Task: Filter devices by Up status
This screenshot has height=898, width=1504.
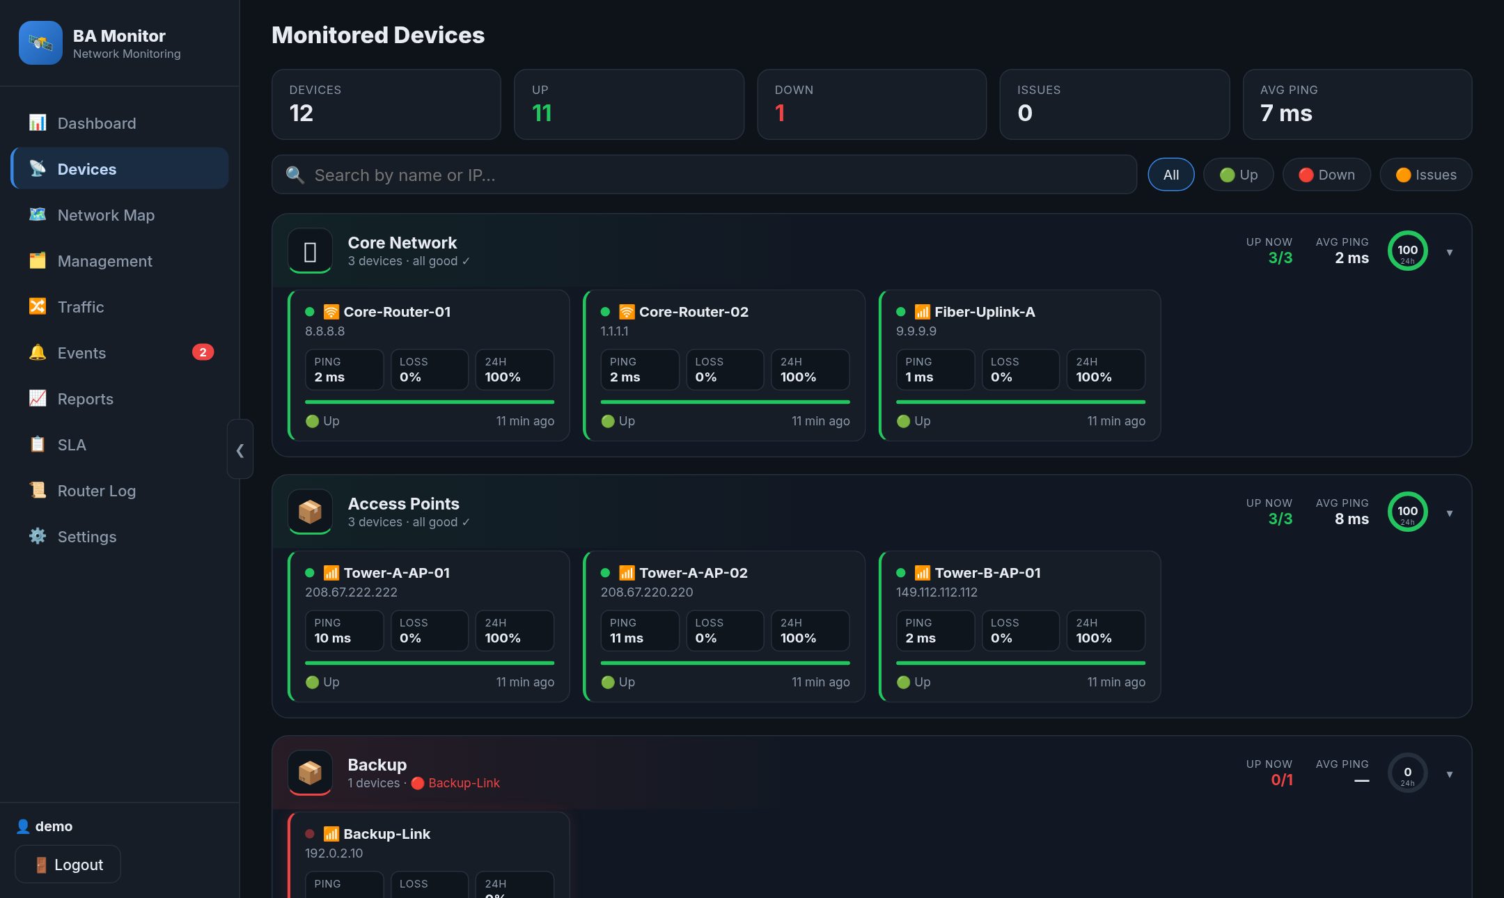Action: click(x=1239, y=175)
